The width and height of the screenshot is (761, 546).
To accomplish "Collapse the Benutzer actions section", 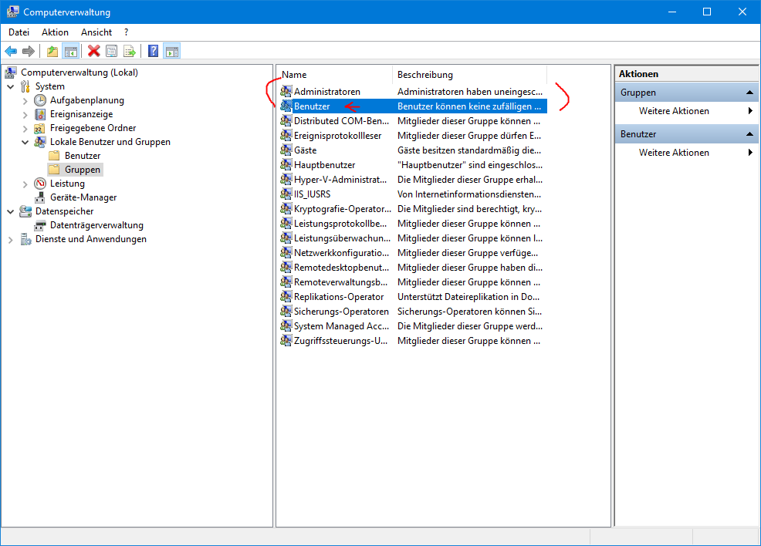I will coord(749,134).
